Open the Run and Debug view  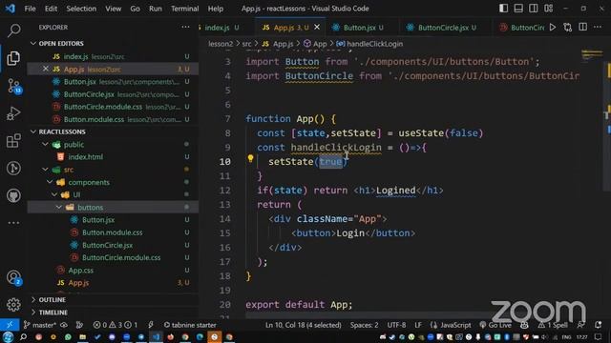pyautogui.click(x=13, y=113)
